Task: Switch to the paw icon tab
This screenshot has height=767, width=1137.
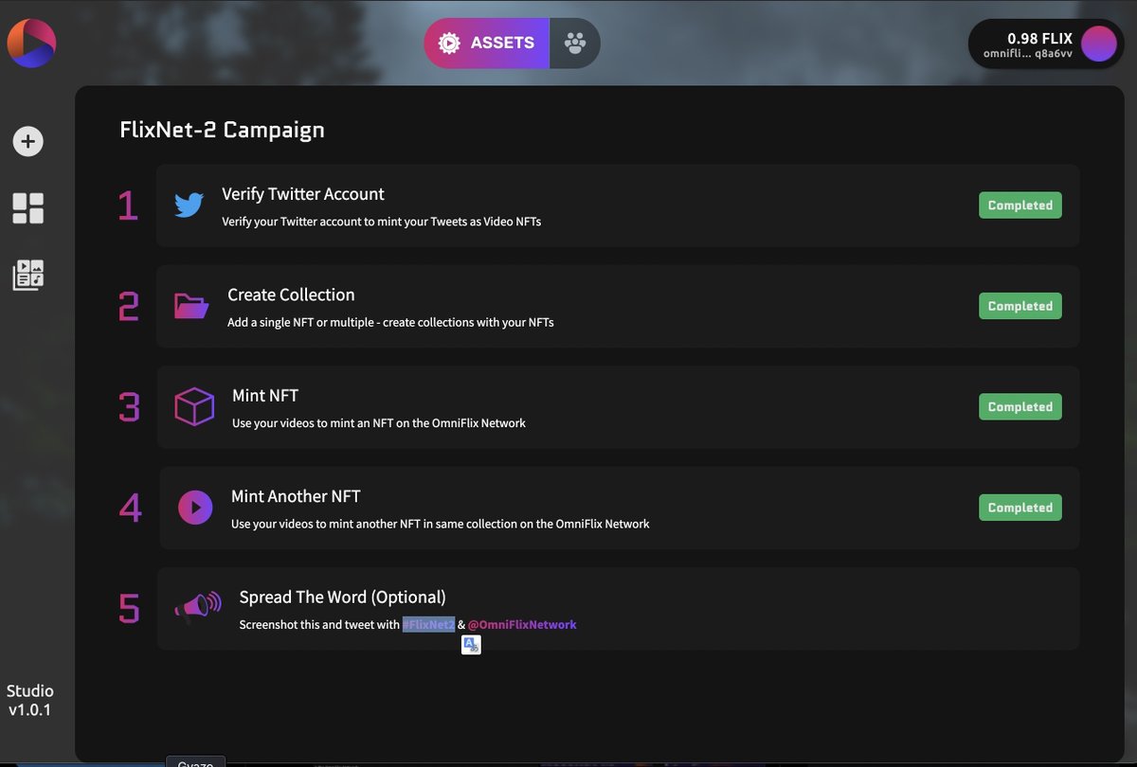Action: [x=574, y=43]
